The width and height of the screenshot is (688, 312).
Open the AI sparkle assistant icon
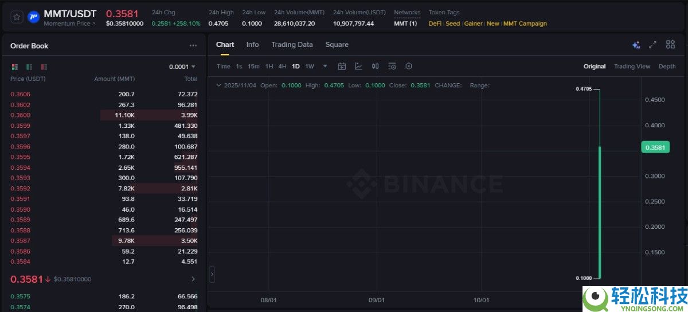636,45
